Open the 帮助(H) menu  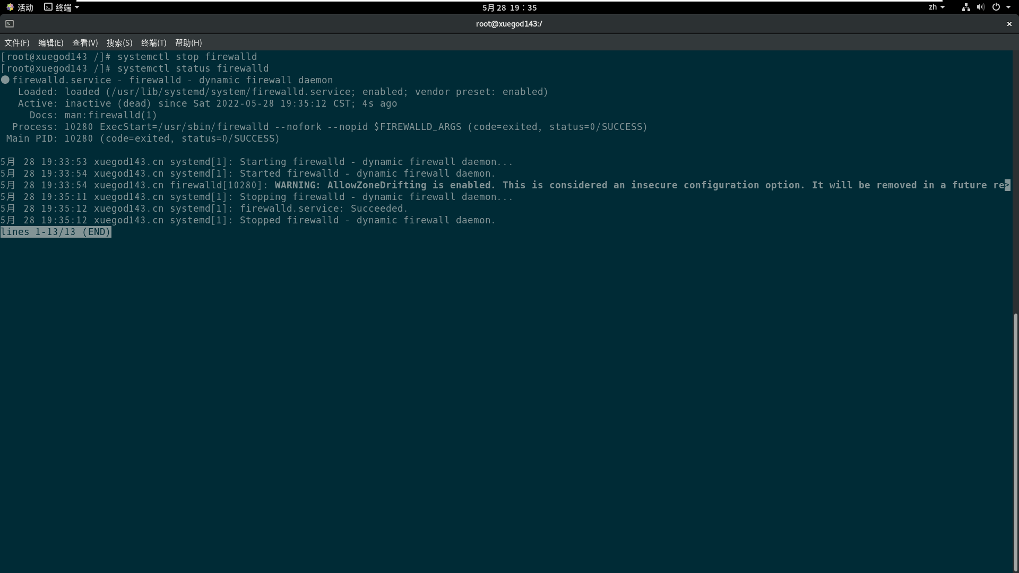pyautogui.click(x=188, y=43)
